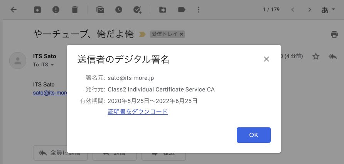Close the digital signature dialog with X

click(266, 59)
